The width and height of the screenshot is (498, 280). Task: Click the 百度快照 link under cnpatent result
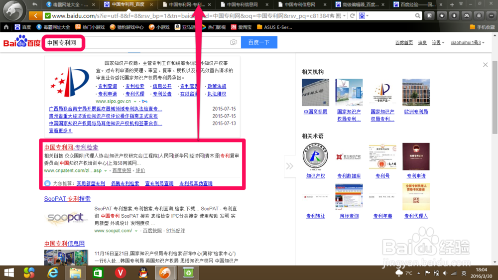pyautogui.click(x=122, y=171)
